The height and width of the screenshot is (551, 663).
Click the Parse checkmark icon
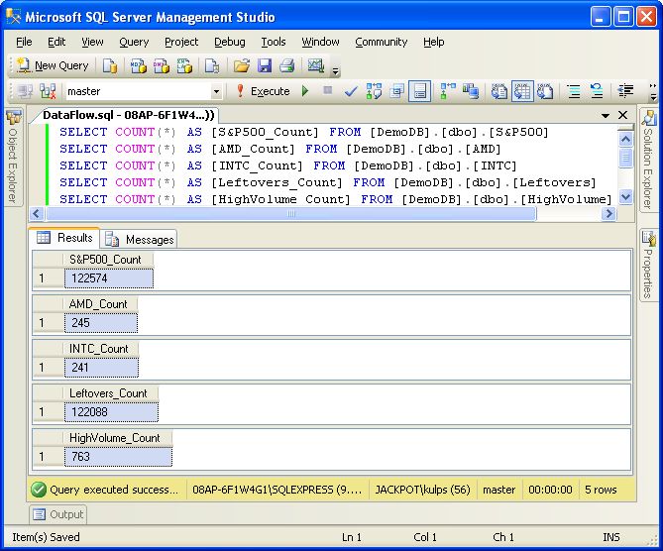[351, 91]
